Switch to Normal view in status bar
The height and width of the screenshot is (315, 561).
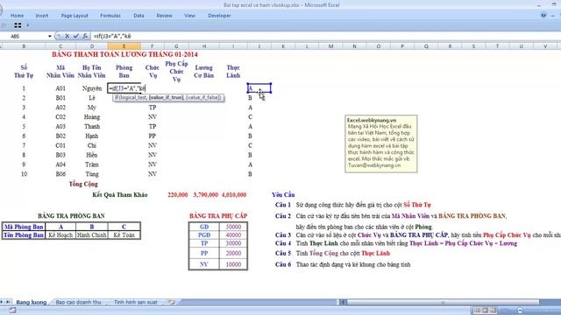477,311
